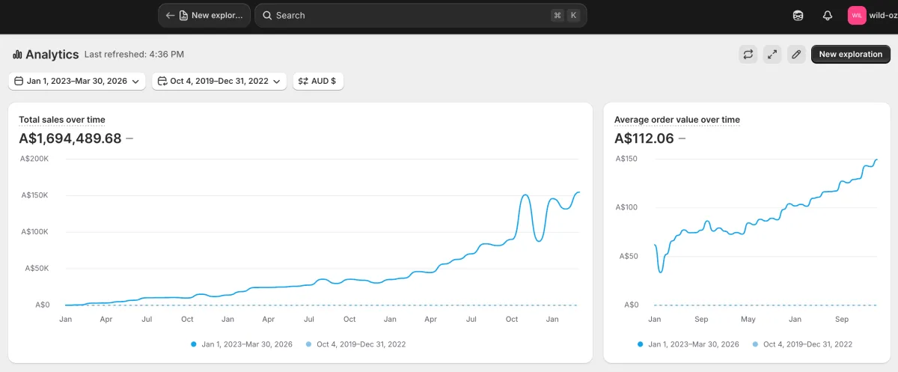Viewport: 898px width, 372px height.
Task: Open the Sidekick assistant icon
Action: point(798,15)
